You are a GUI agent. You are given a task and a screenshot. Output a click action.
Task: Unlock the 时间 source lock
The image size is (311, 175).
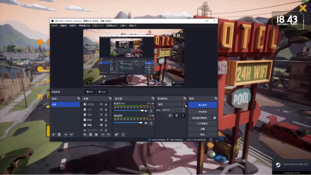pos(106,120)
